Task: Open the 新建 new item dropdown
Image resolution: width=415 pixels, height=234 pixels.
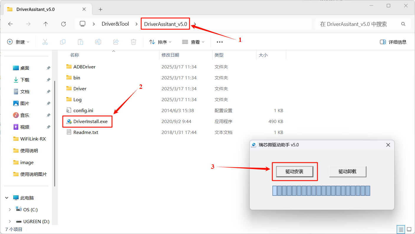Action: (x=18, y=42)
